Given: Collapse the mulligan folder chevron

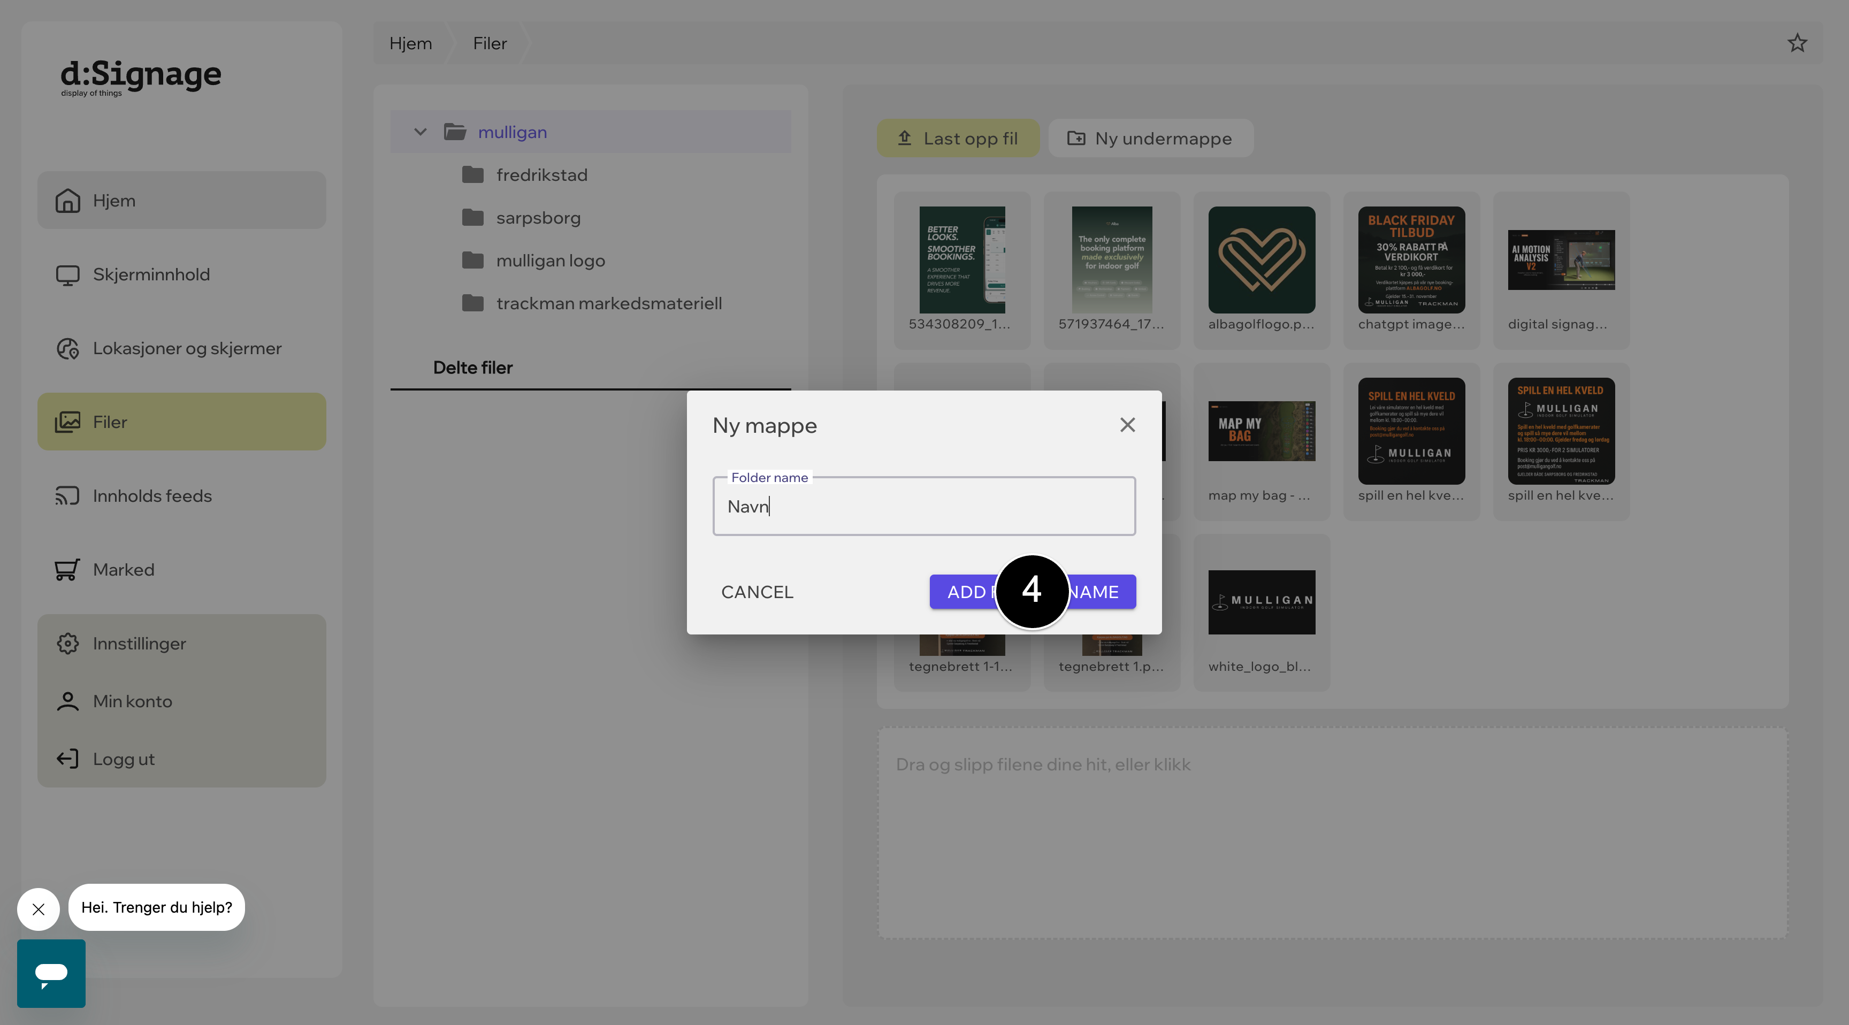Looking at the screenshot, I should point(421,132).
